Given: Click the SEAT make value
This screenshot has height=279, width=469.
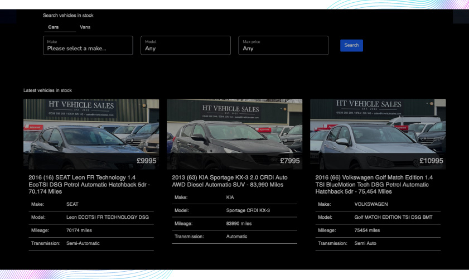Looking at the screenshot, I should (72, 204).
